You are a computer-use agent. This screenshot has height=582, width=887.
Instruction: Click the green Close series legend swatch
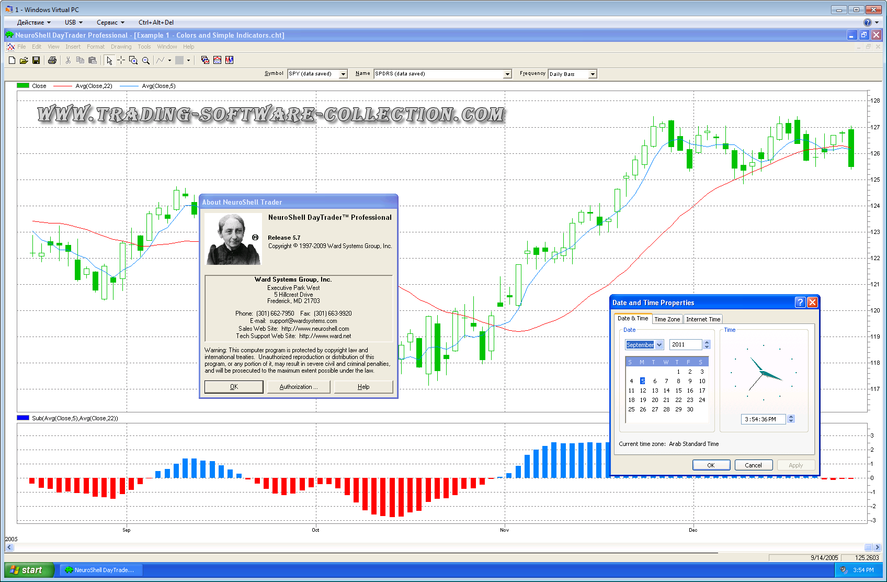23,86
